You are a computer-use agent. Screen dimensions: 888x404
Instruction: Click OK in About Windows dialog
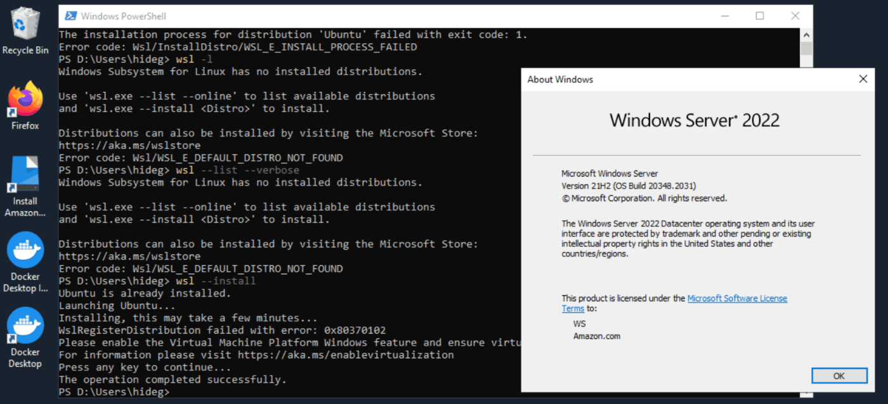[x=839, y=376]
